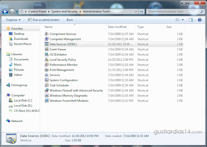Click the Homegroup icon in navigation pane
This screenshot has height=147, width=207.
(x=8, y=85)
